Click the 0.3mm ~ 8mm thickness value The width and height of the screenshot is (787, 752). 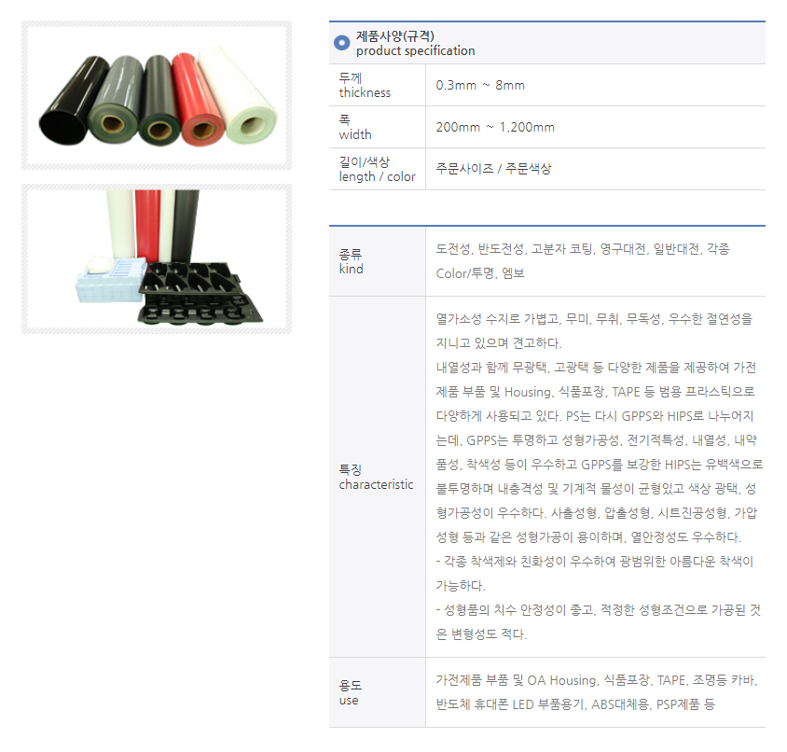(480, 86)
